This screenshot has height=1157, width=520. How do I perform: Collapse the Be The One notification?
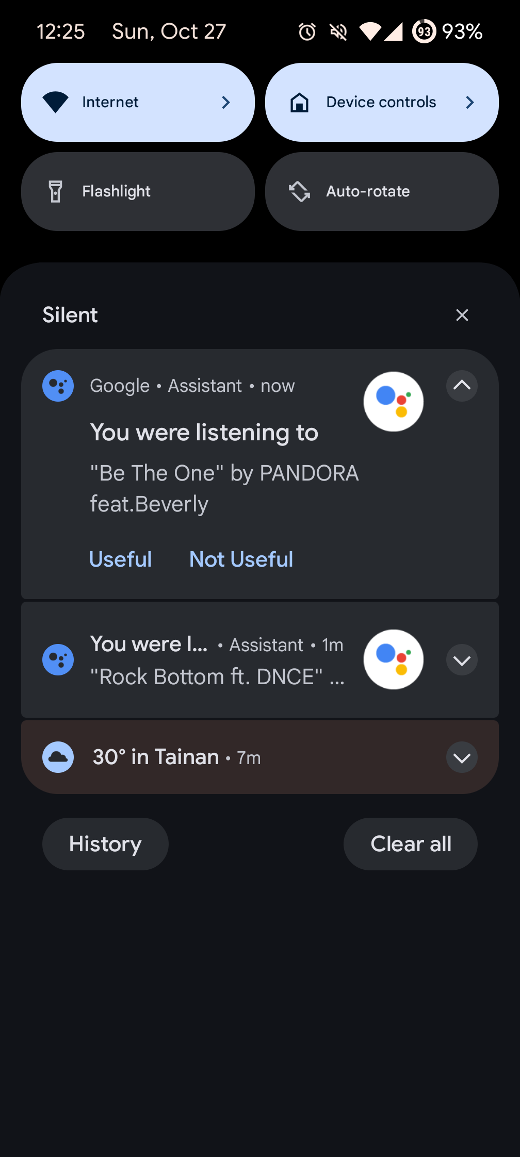pos(462,386)
